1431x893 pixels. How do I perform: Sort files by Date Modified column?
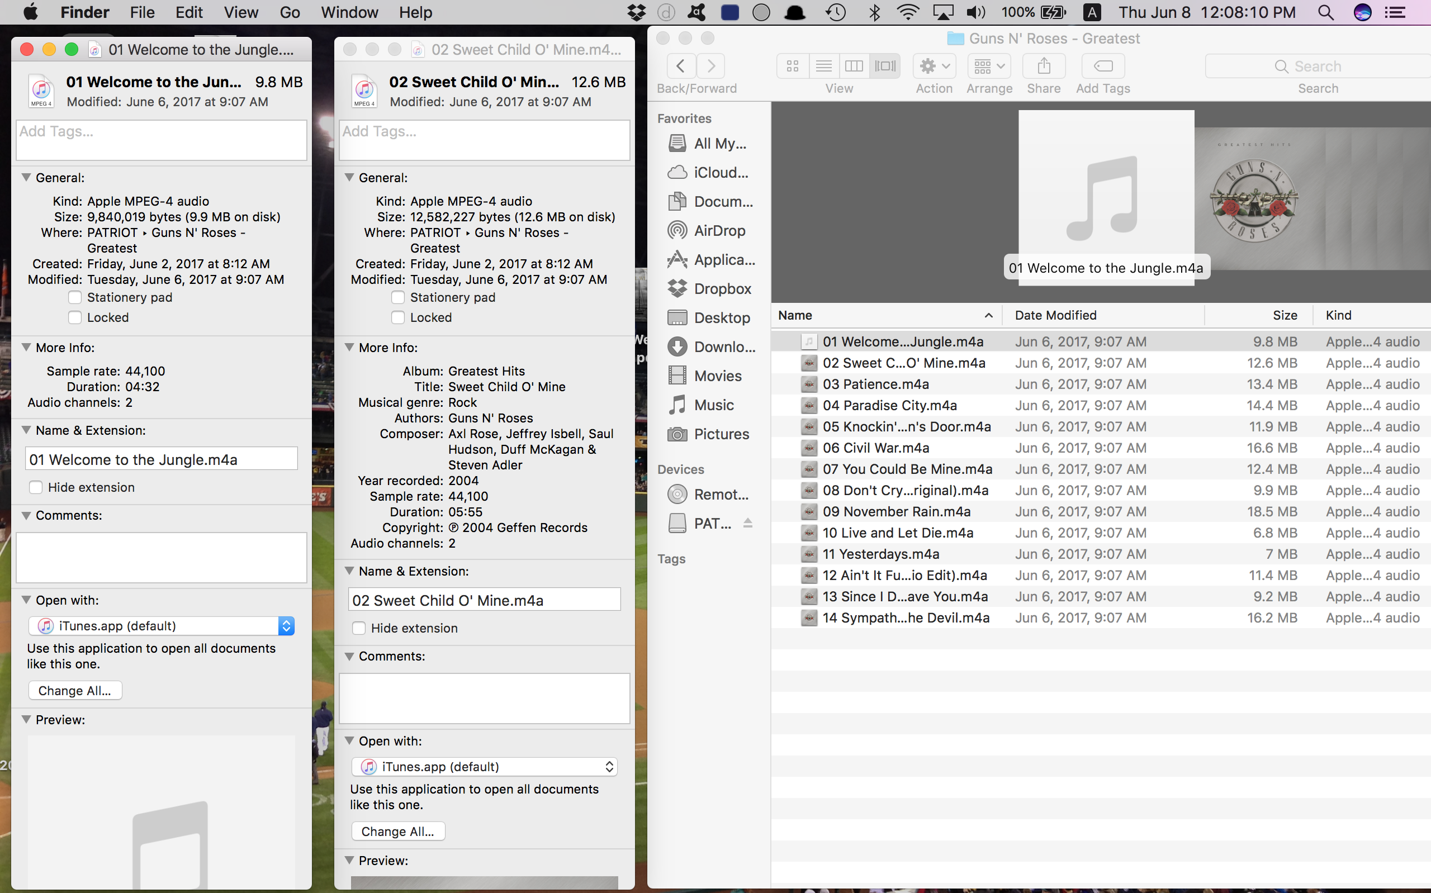point(1103,315)
